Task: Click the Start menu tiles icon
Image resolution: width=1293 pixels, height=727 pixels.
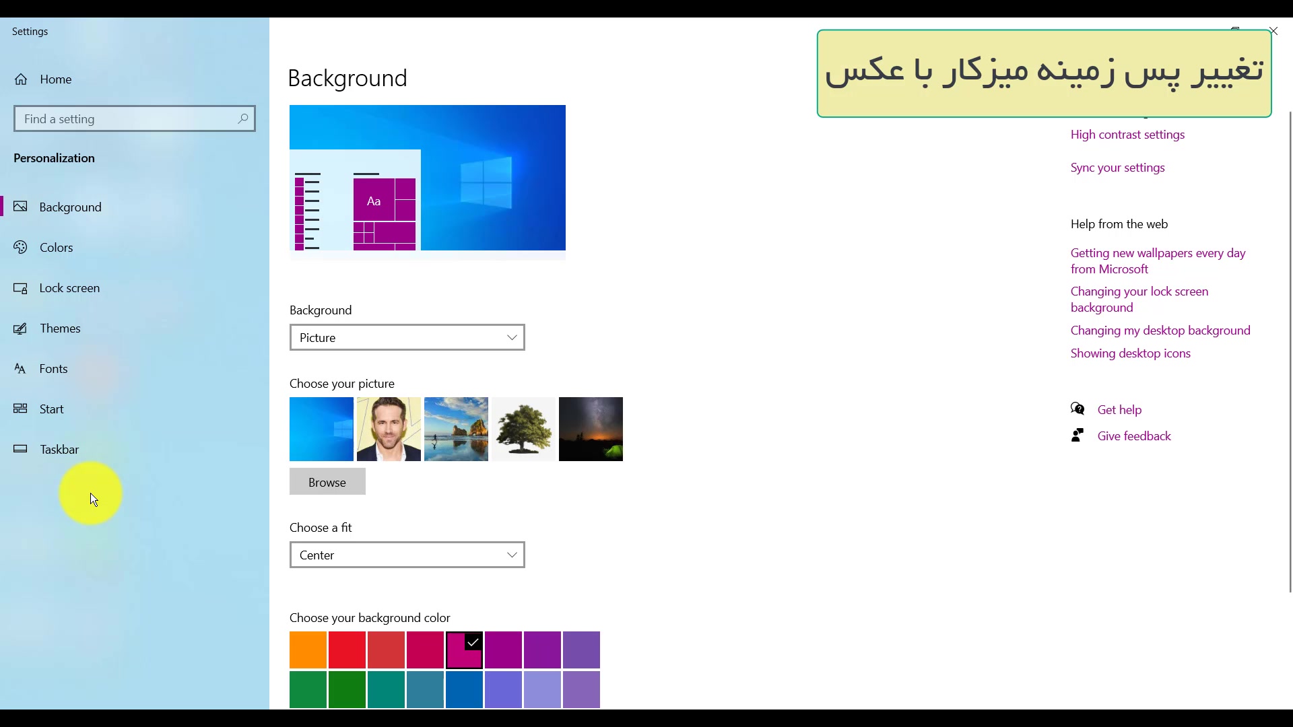Action: tap(21, 409)
